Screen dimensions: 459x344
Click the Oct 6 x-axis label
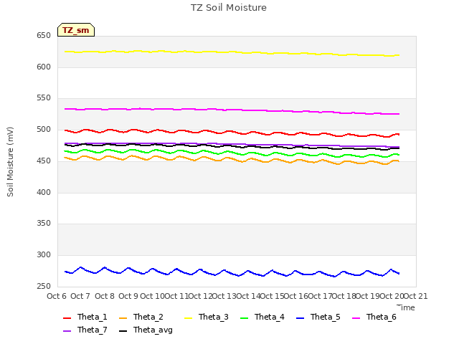point(57,296)
